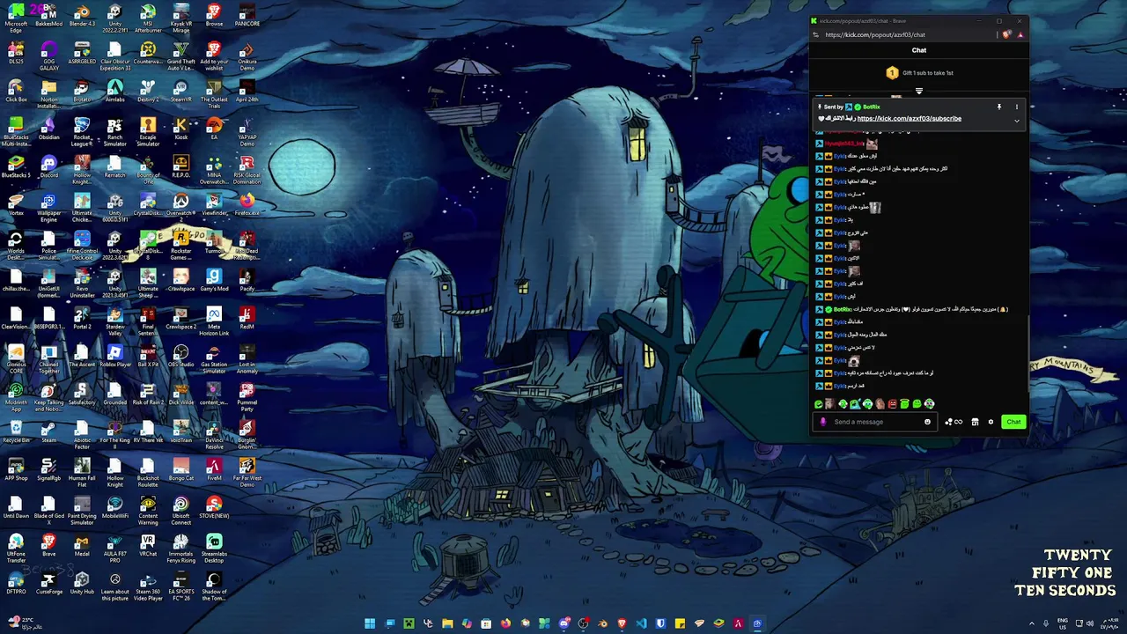Open weather widget showing 23°C
Image resolution: width=1127 pixels, height=634 pixels.
click(x=25, y=623)
